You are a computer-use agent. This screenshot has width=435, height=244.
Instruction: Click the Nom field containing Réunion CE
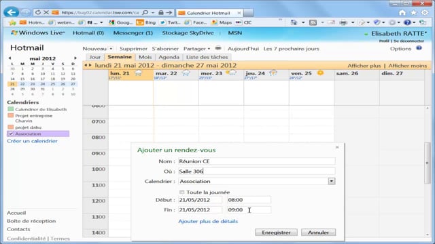coord(257,161)
